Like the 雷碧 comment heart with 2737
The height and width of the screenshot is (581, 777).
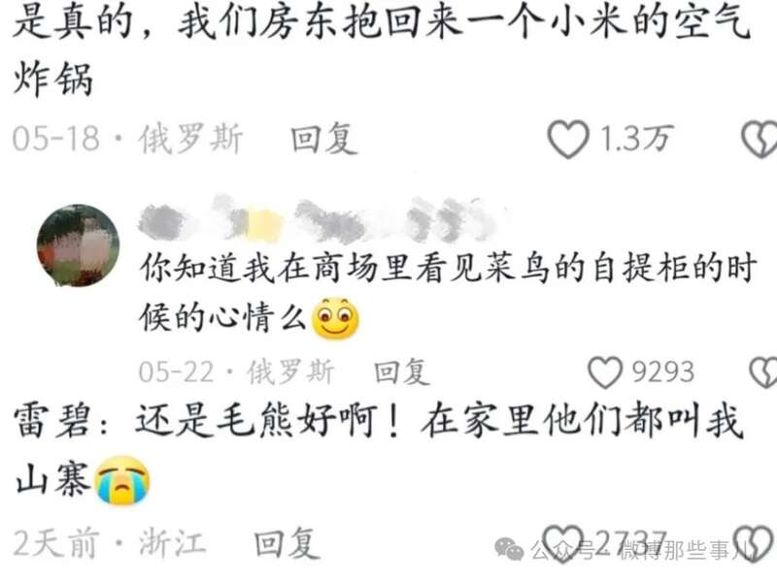[563, 543]
